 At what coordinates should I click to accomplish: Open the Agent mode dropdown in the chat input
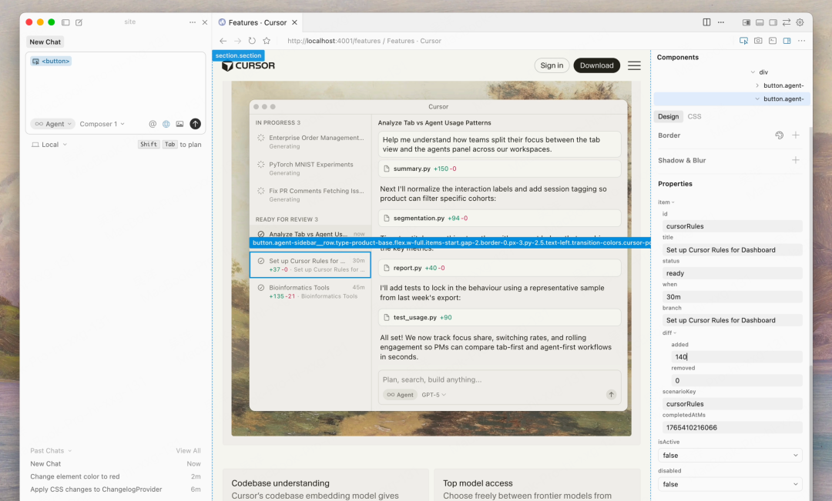(52, 124)
